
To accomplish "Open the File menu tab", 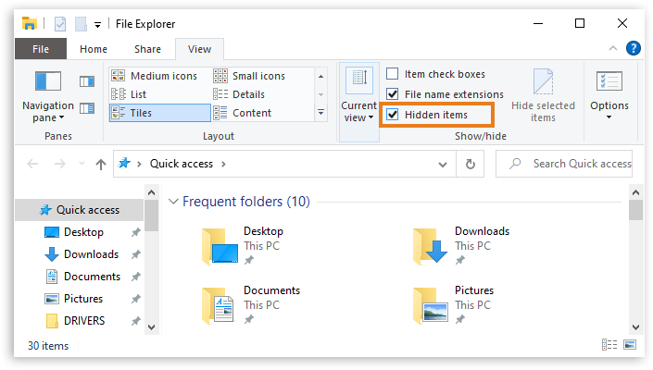I will [41, 49].
